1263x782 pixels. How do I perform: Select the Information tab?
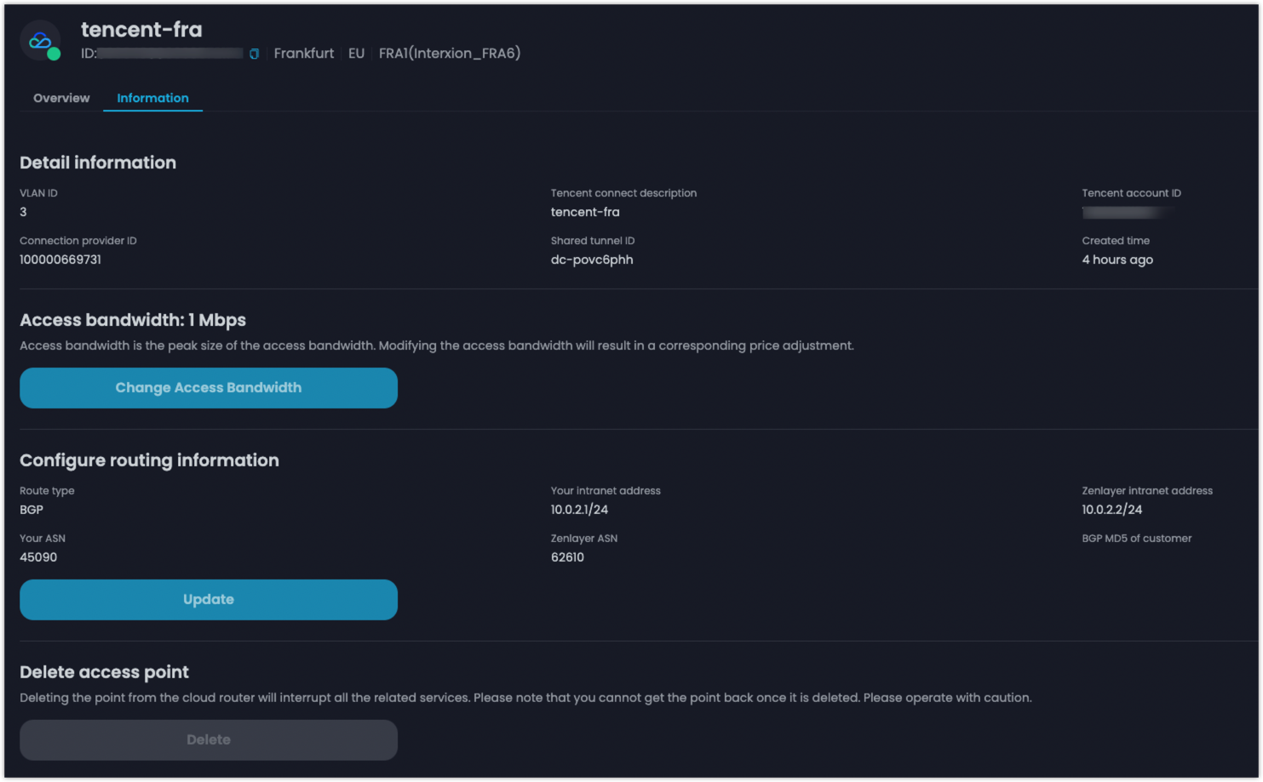152,98
